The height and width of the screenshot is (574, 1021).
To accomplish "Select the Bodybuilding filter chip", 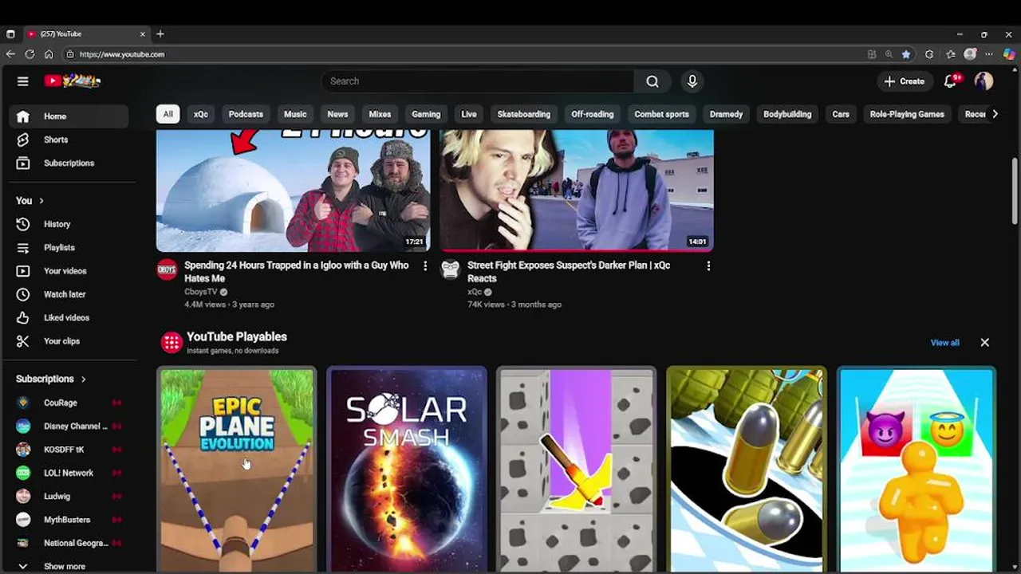I will click(787, 114).
